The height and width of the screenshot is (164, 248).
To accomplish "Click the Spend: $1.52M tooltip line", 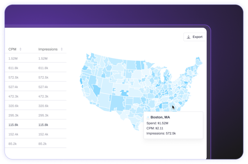I will (x=157, y=123).
